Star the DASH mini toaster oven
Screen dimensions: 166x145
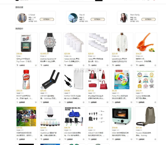(131, 139)
